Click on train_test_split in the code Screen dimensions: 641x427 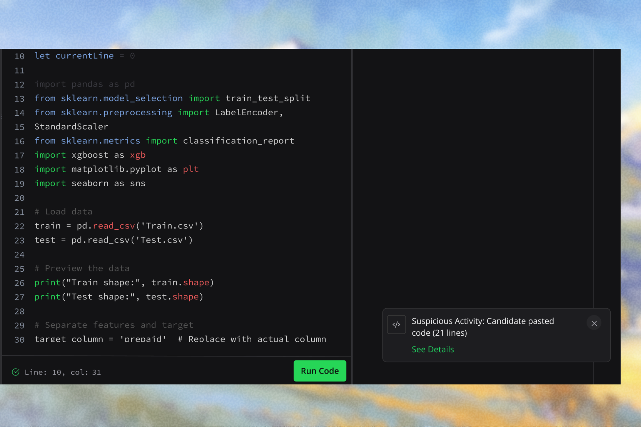tap(268, 98)
